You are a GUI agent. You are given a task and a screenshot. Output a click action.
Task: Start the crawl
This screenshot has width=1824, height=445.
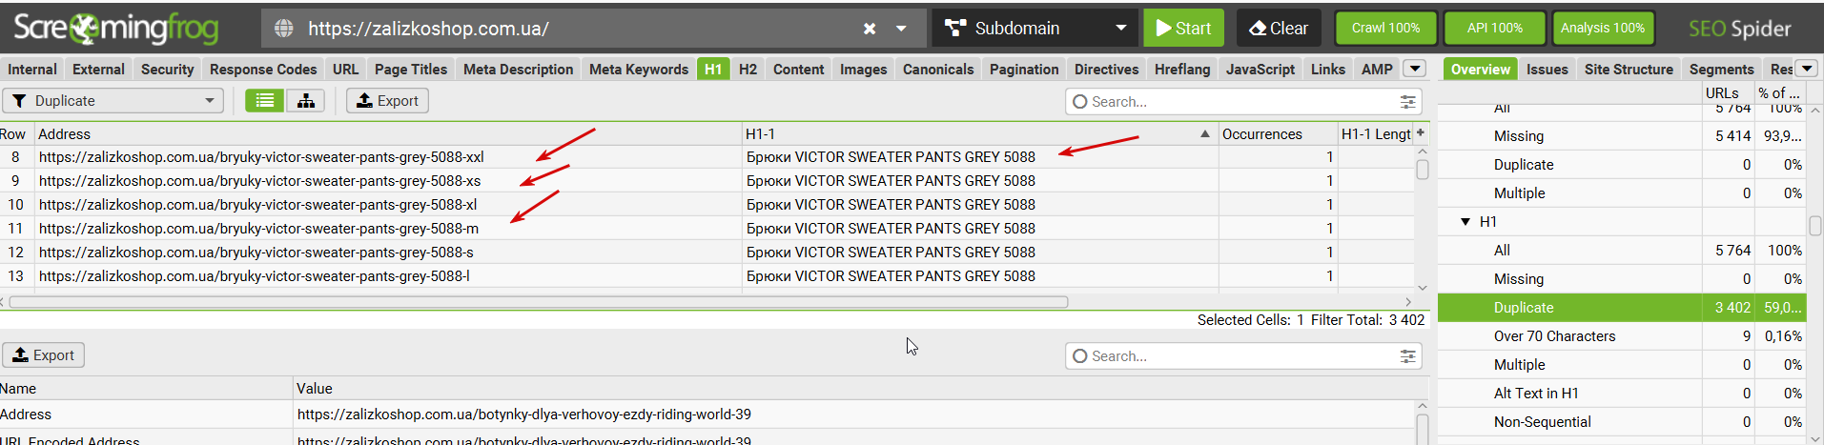click(x=1183, y=29)
